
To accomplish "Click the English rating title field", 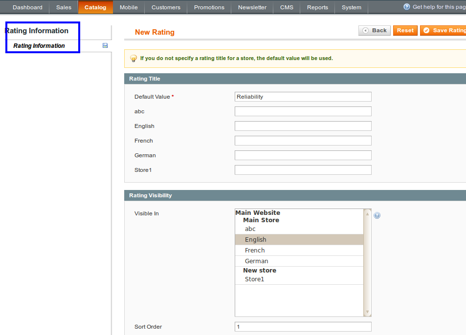I will coord(303,126).
